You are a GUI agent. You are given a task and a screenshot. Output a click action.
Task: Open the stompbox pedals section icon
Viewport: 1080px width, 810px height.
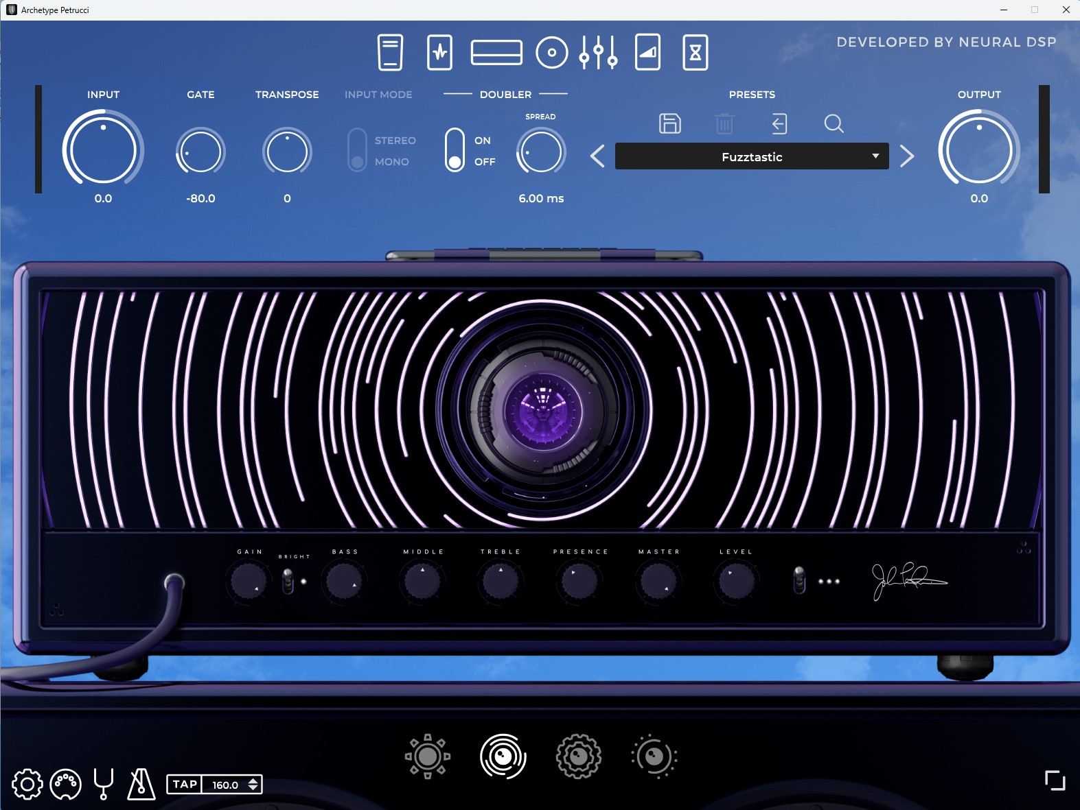tap(390, 52)
